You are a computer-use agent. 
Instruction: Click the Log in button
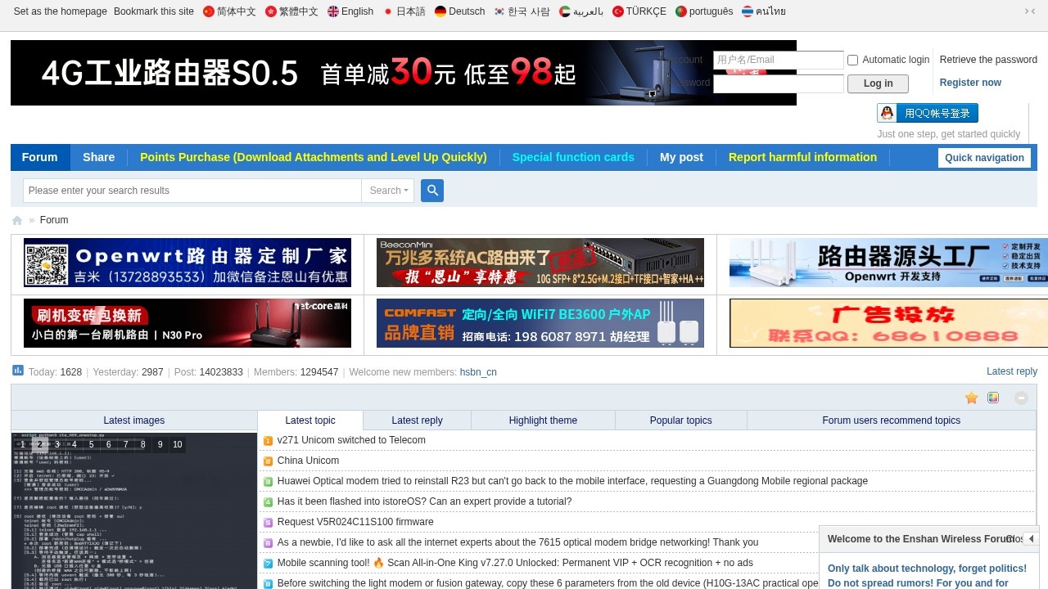coord(878,83)
